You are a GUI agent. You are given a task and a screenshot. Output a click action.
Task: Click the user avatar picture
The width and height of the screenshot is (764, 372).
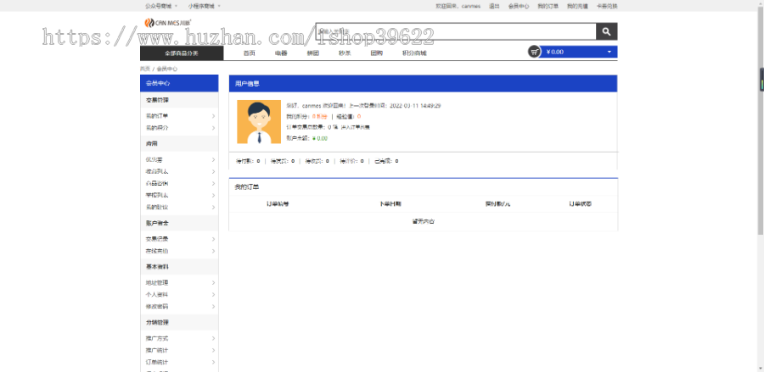pyautogui.click(x=259, y=121)
